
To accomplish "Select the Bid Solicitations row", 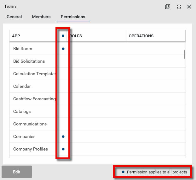I will (x=29, y=61).
